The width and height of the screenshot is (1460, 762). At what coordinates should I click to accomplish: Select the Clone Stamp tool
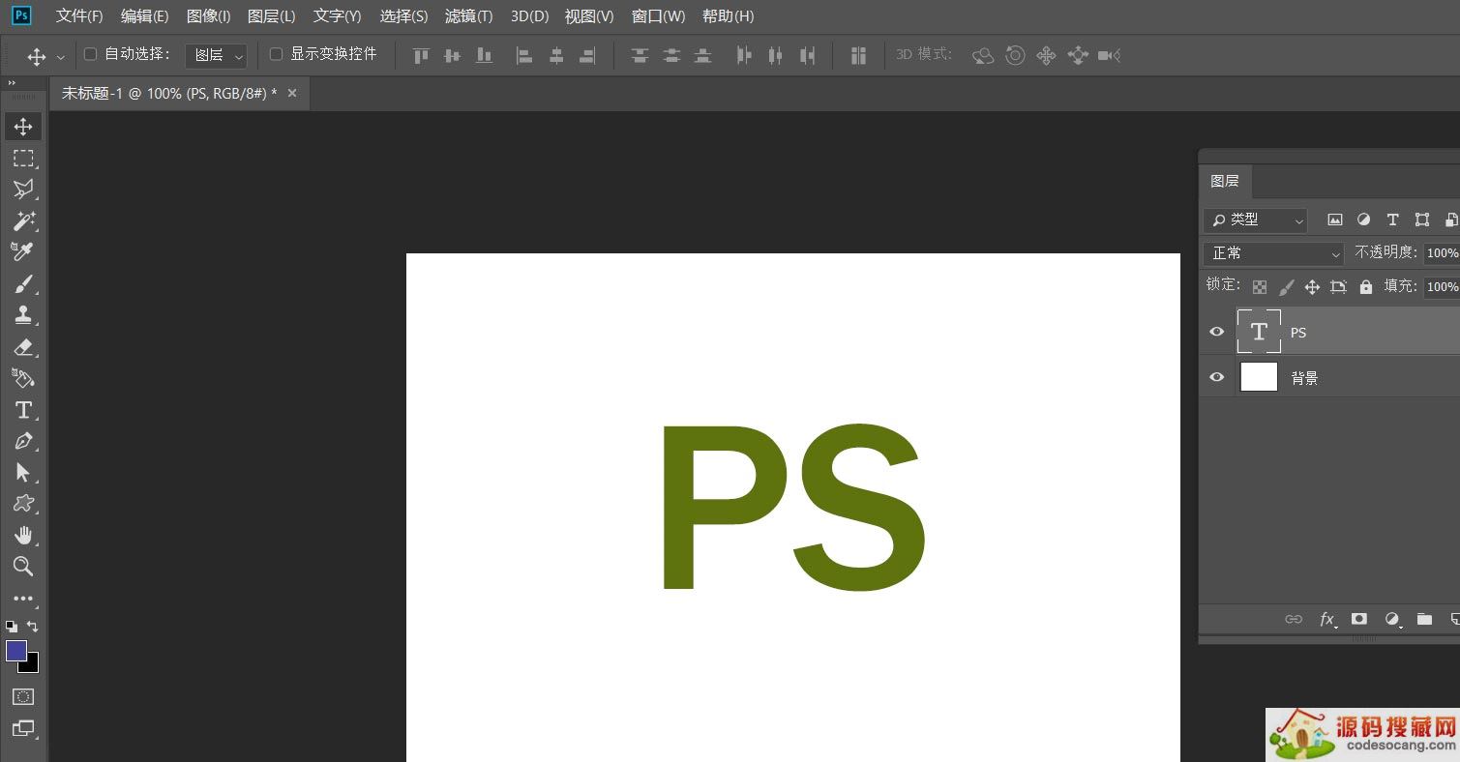(23, 315)
